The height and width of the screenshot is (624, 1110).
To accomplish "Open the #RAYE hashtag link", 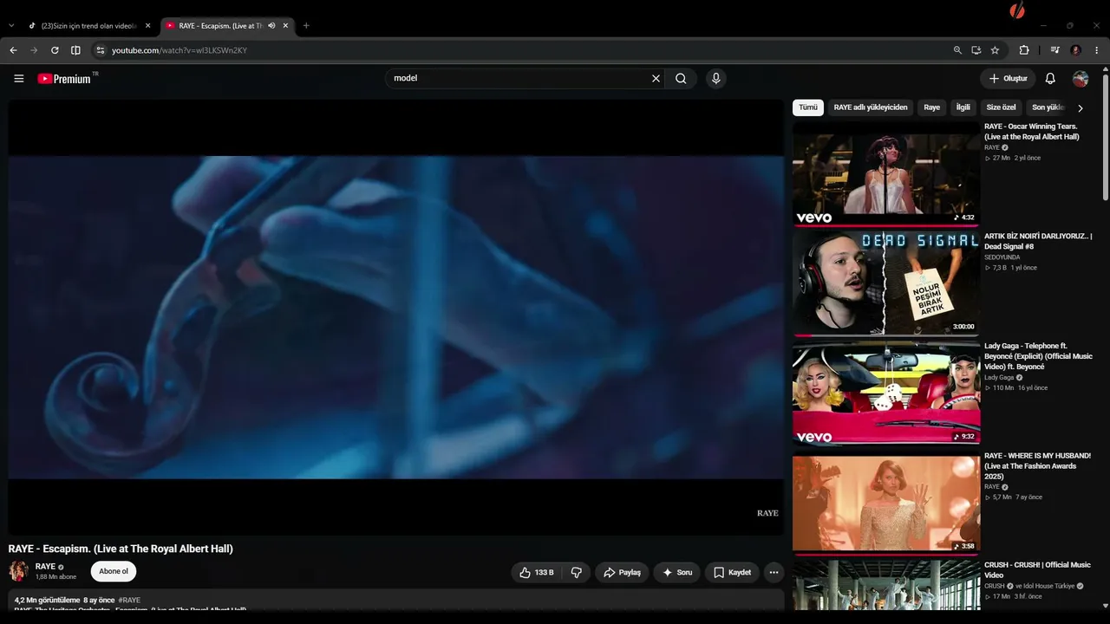I will pos(129,600).
